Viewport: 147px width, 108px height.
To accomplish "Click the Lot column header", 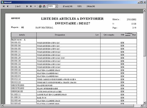I will click(97, 35).
